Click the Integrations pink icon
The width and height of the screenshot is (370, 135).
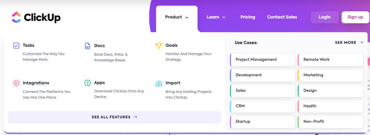(16, 83)
